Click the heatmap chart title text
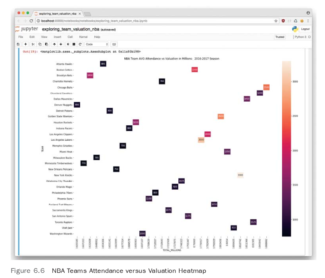This screenshot has width=325, height=278. 172,58
